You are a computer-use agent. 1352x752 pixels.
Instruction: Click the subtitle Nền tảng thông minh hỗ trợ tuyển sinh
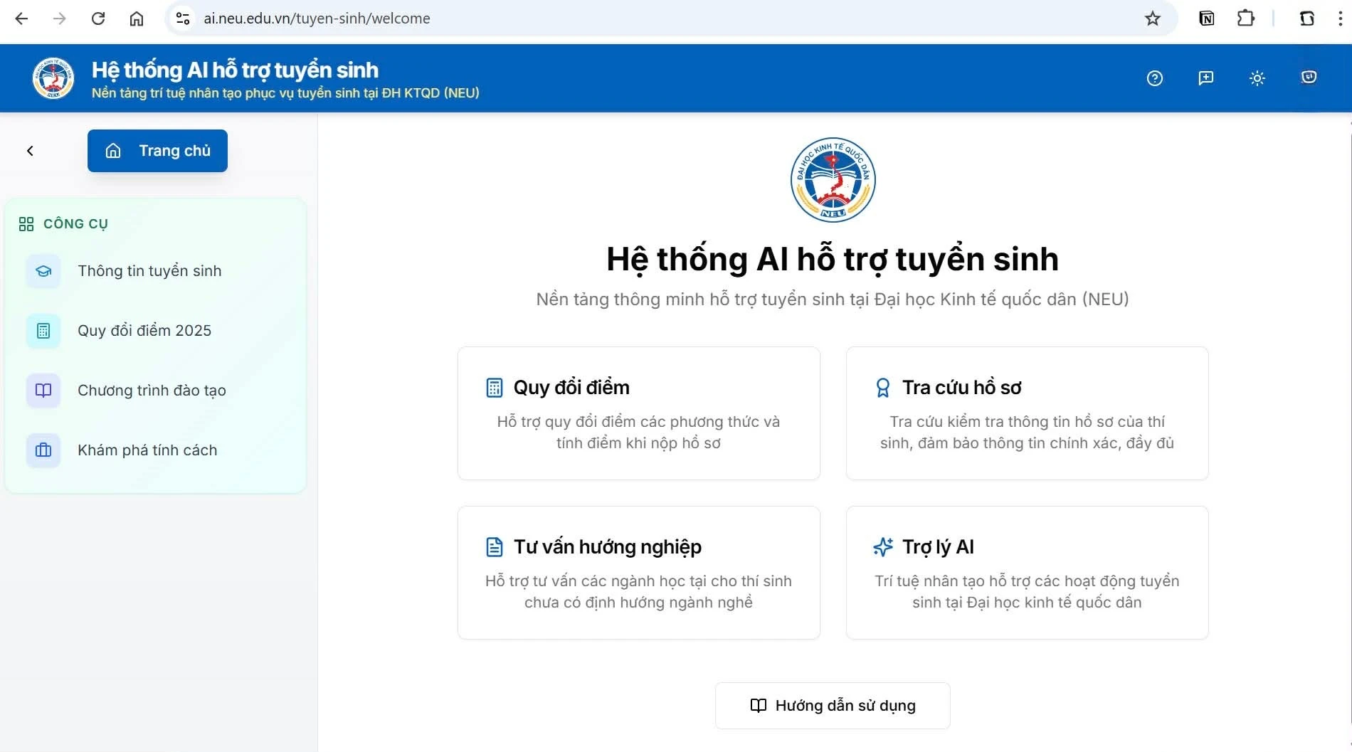pyautogui.click(x=833, y=300)
